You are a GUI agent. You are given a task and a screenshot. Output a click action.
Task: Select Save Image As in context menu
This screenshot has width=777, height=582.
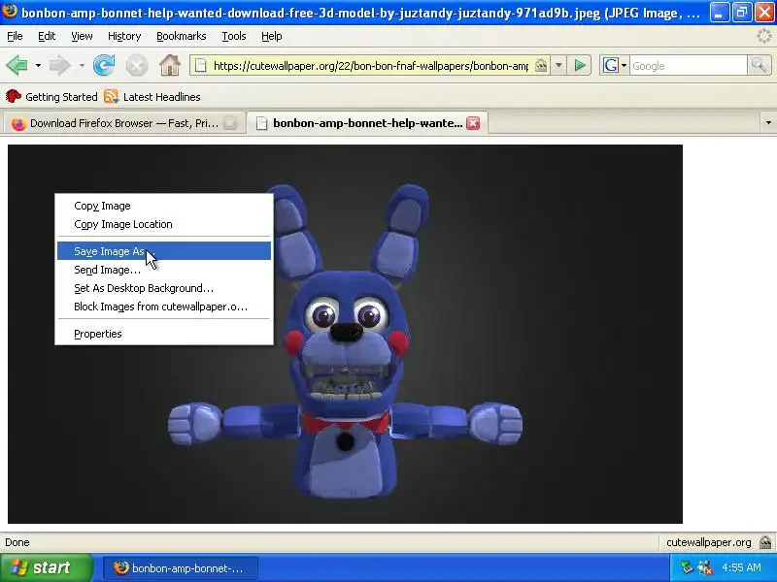tap(164, 251)
